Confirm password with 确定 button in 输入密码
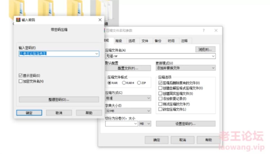Viewport: 270px width, 154px height. click(29, 113)
